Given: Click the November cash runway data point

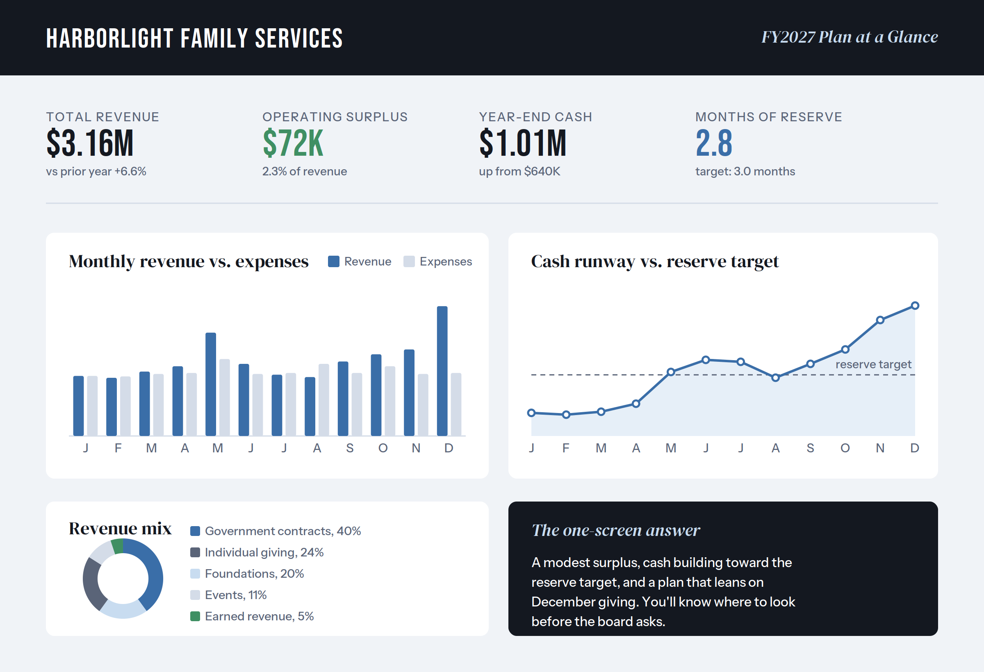Looking at the screenshot, I should 880,320.
